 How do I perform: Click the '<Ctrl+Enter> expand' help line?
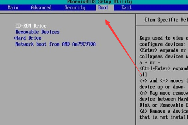(x=164, y=69)
